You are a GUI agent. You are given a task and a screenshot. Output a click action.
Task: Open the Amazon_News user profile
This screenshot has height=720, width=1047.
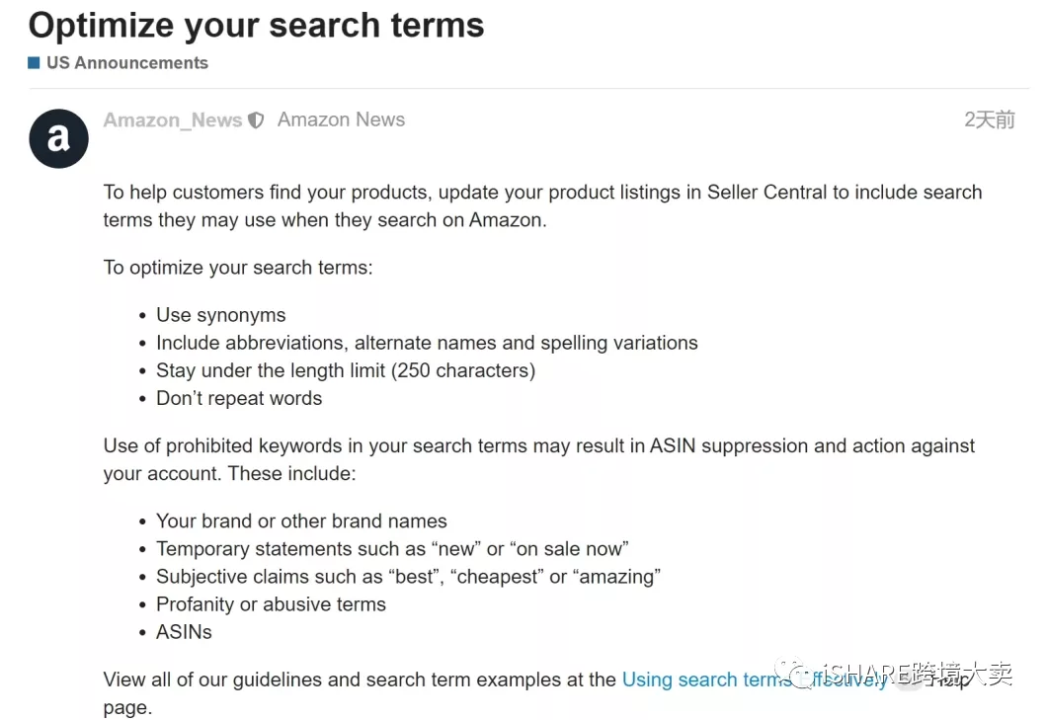[x=173, y=120]
